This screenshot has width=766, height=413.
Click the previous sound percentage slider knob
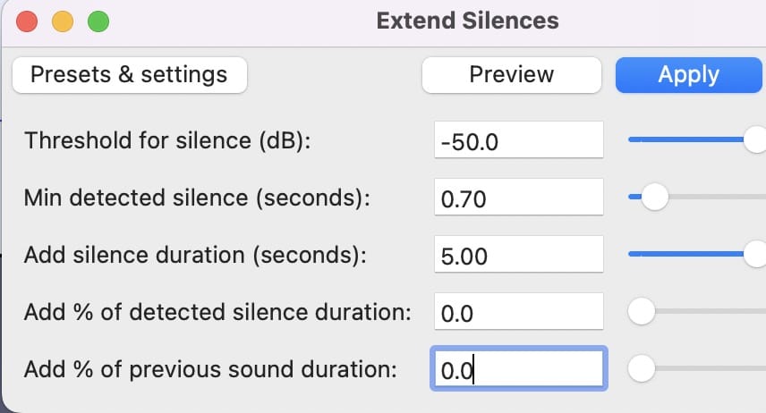click(x=642, y=367)
